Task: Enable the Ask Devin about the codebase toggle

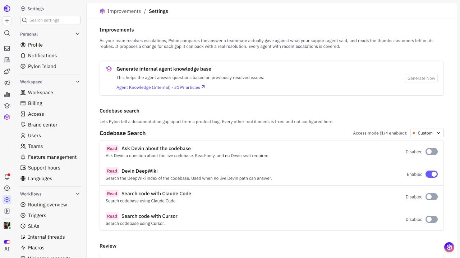Action: tap(432, 152)
